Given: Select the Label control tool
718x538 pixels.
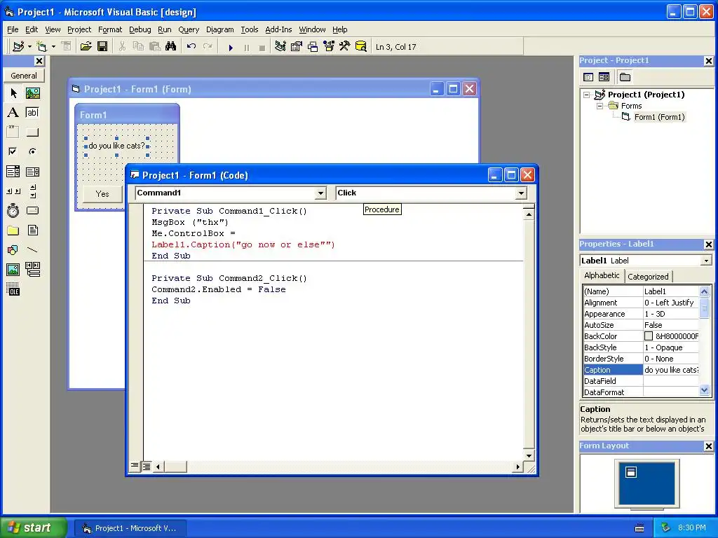Looking at the screenshot, I should (13, 113).
